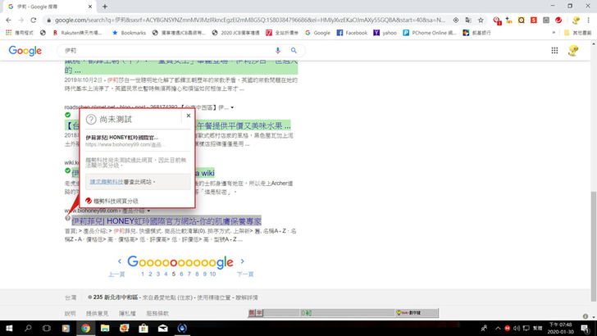Open the other bookmarks folder
Viewport: 597px width, 336px height.
pos(577,33)
